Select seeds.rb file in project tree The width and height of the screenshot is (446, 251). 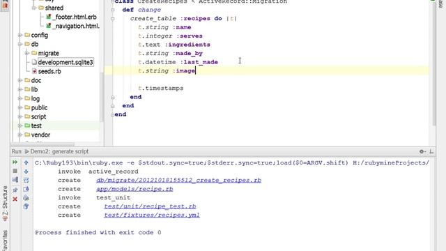[49, 71]
